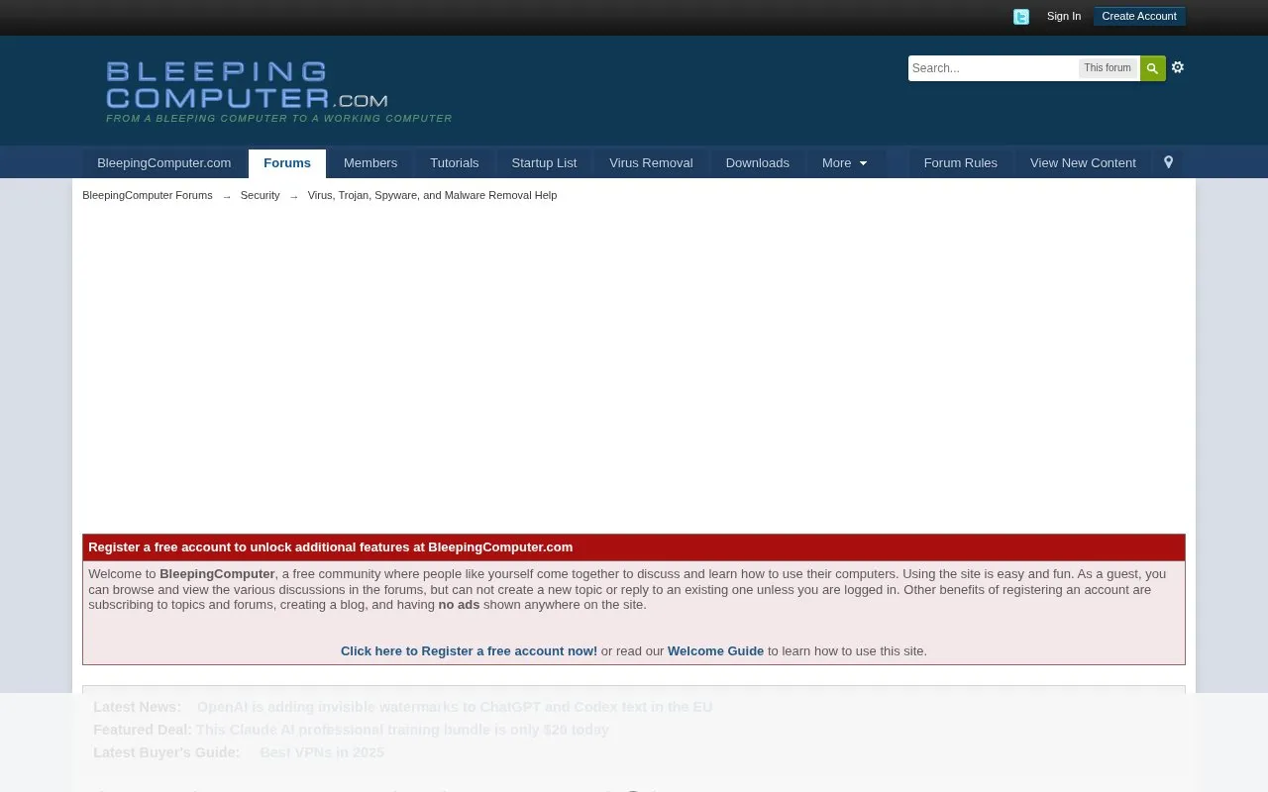
Task: Click the location pin icon in navbar
Action: pos(1169,162)
